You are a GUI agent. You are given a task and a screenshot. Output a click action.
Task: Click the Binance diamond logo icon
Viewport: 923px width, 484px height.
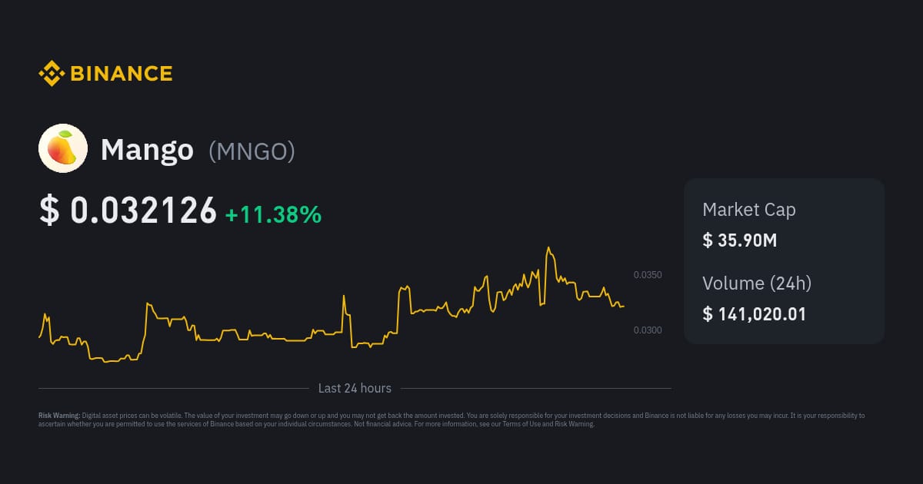(x=51, y=74)
